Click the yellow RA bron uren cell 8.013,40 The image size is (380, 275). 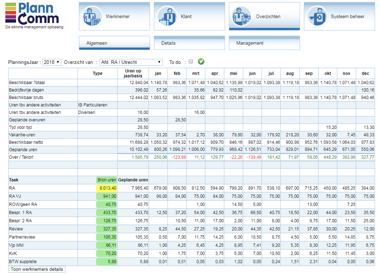[x=106, y=188]
